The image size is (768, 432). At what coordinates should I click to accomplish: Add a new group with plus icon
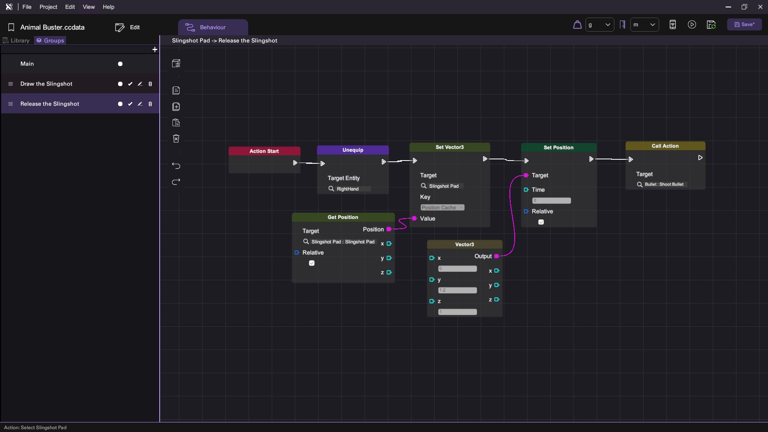[x=155, y=50]
